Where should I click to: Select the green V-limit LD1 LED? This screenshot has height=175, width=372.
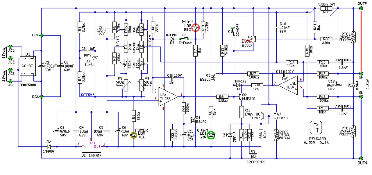212,135
